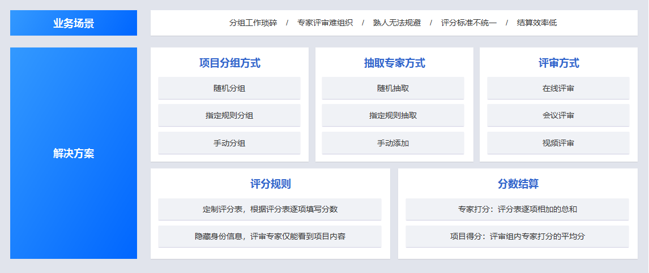The height and width of the screenshot is (273, 649).
Task: Click 项目得分 average score item
Action: click(x=517, y=236)
